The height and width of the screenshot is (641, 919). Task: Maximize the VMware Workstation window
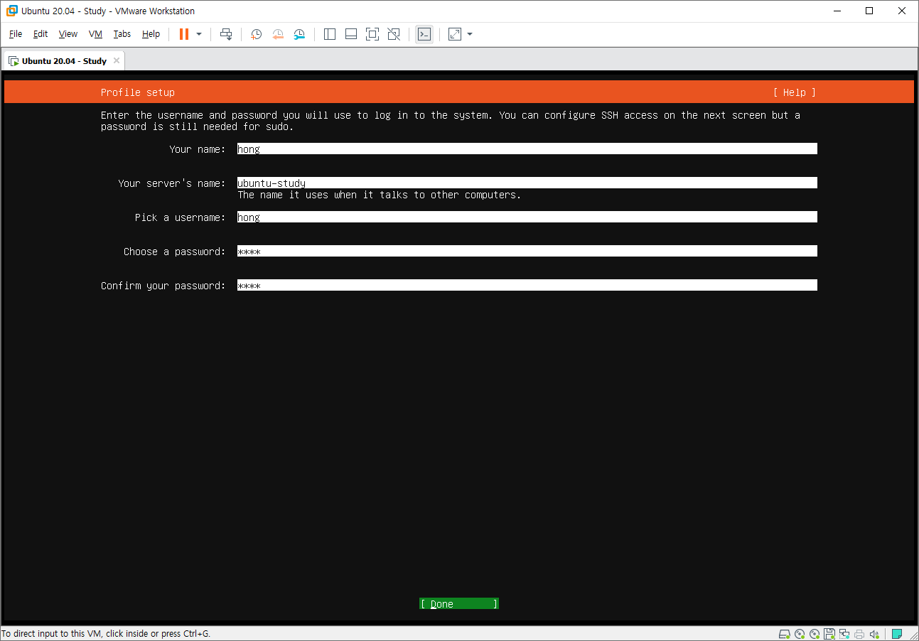coord(869,11)
